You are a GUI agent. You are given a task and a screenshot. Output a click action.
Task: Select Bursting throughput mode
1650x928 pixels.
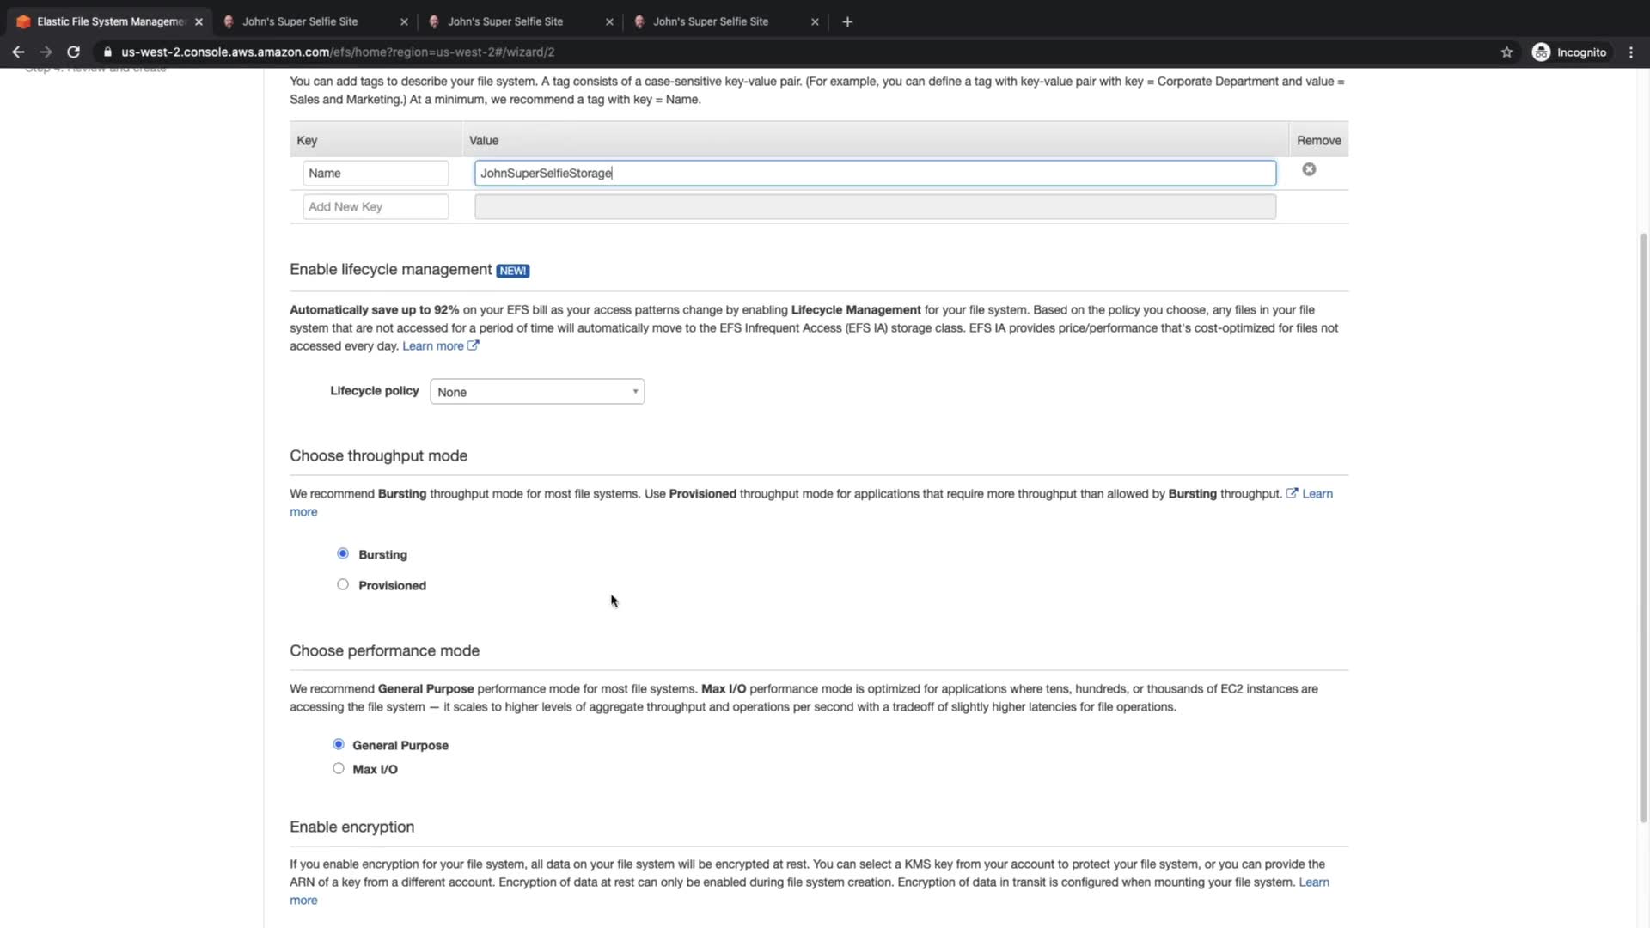tap(343, 553)
